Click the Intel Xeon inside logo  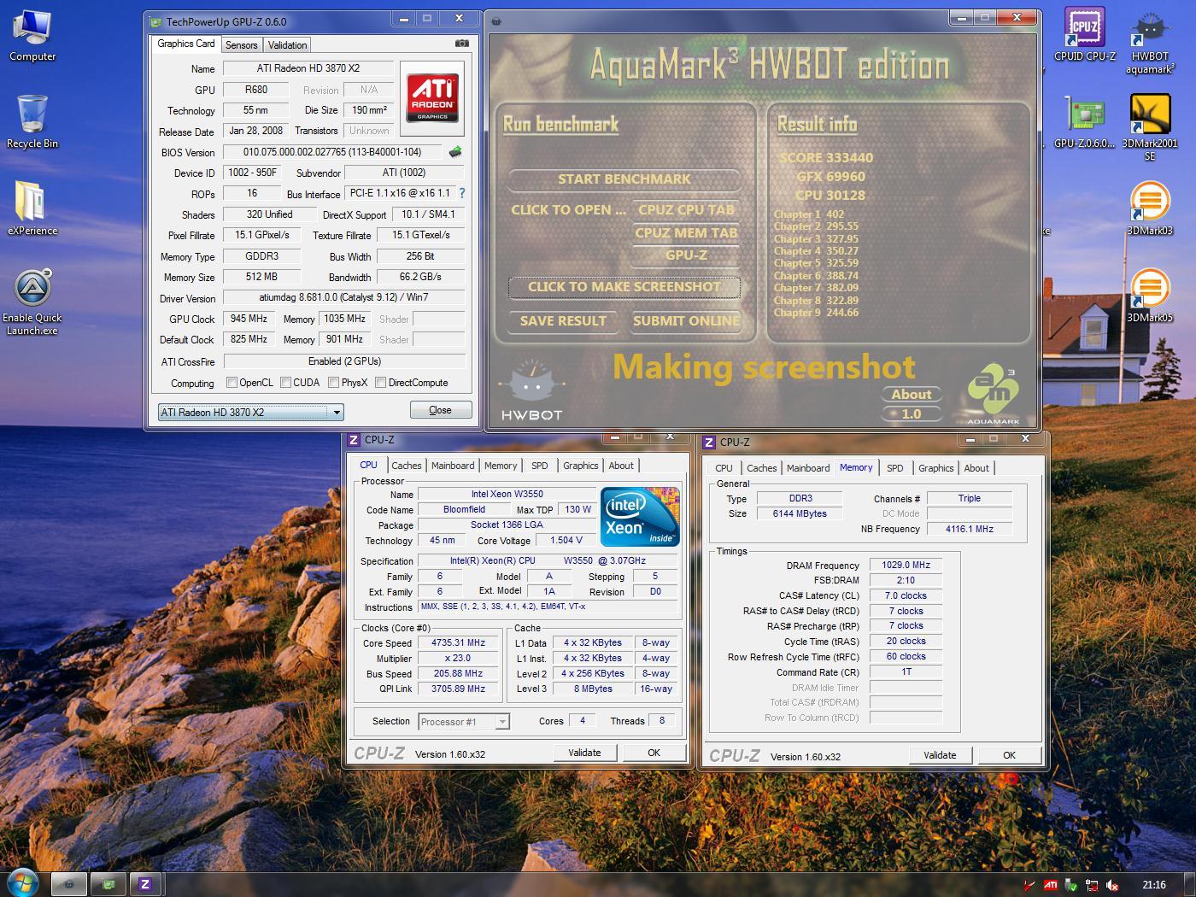[x=640, y=516]
